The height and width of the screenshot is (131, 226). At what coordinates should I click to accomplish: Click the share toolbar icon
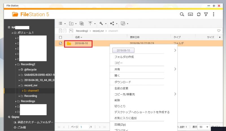tap(112, 23)
